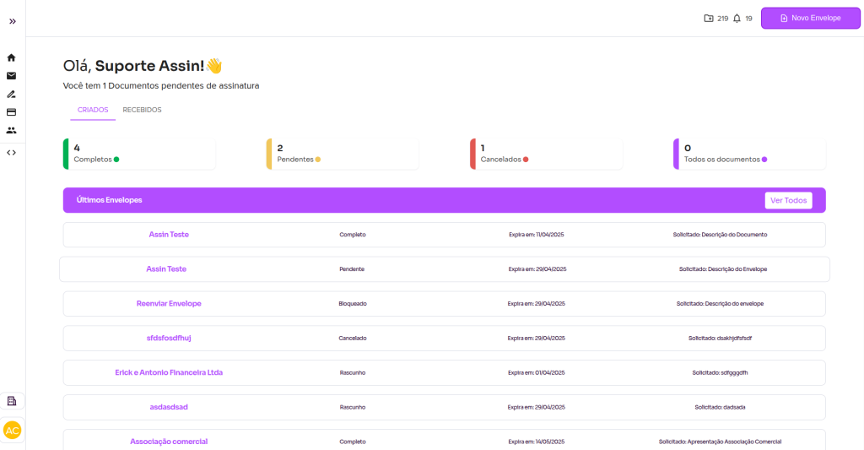The width and height of the screenshot is (864, 450).
Task: Open Erick e Antonio Financeira Ltda envelope
Action: [169, 372]
